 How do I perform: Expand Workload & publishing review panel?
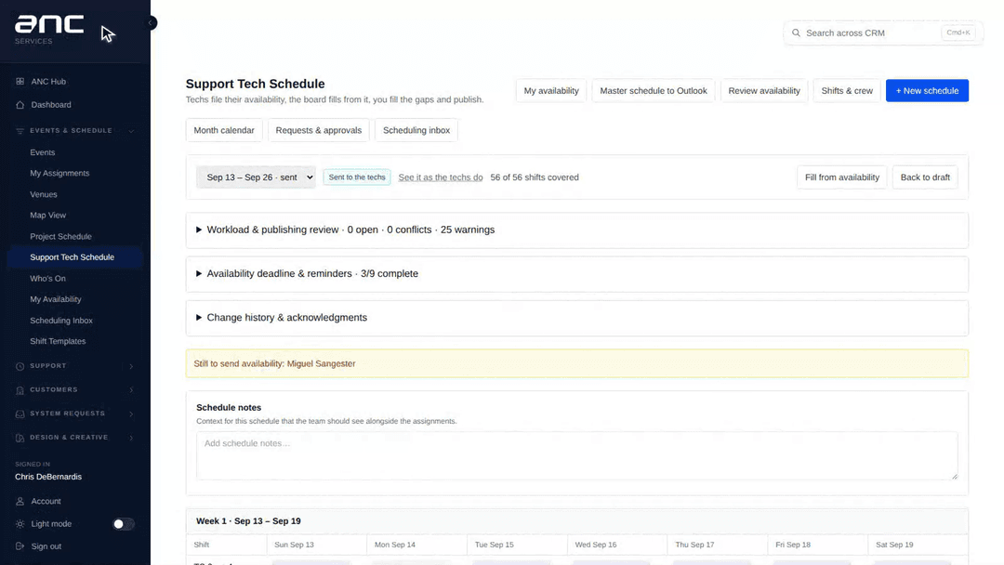(x=577, y=230)
